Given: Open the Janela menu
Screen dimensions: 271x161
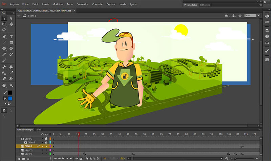Looking at the screenshot, I should [x=123, y=4].
